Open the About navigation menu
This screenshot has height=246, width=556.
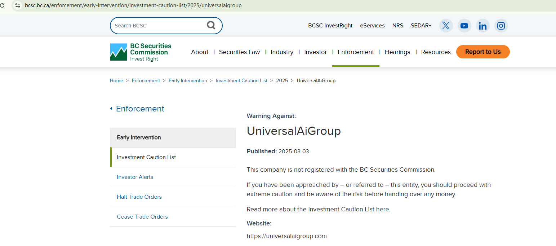[x=200, y=52]
